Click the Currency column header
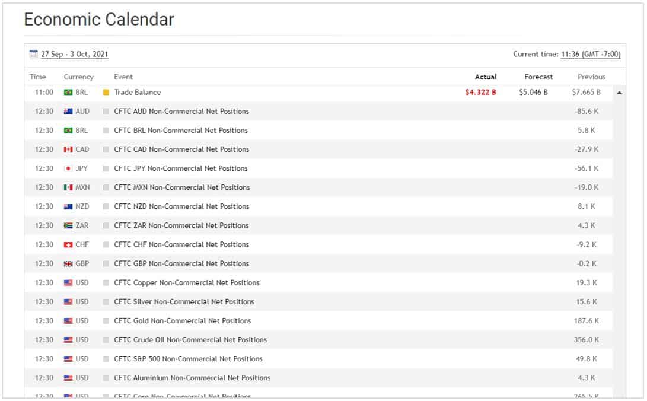 [78, 77]
